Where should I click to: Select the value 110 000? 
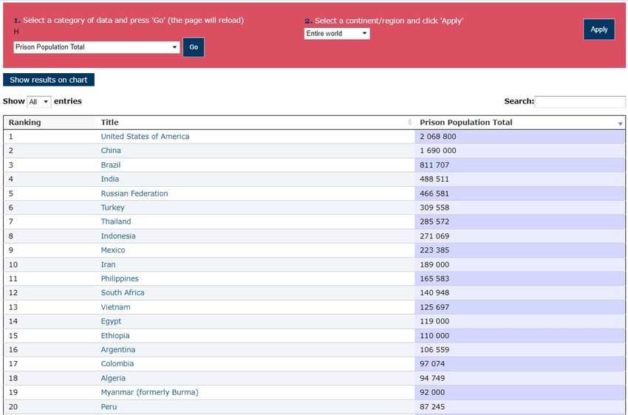[434, 335]
